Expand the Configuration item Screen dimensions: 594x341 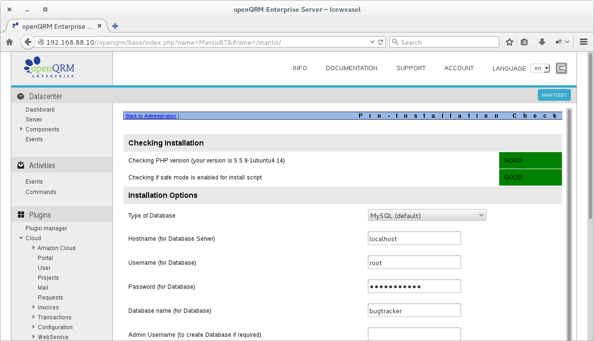[x=33, y=327]
